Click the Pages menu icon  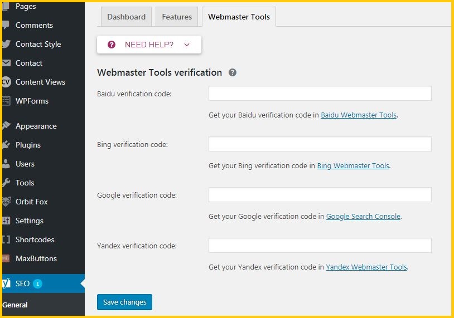click(6, 6)
